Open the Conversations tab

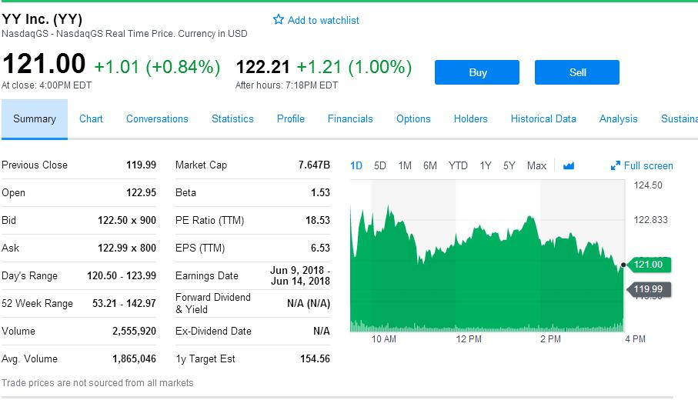[x=157, y=118]
